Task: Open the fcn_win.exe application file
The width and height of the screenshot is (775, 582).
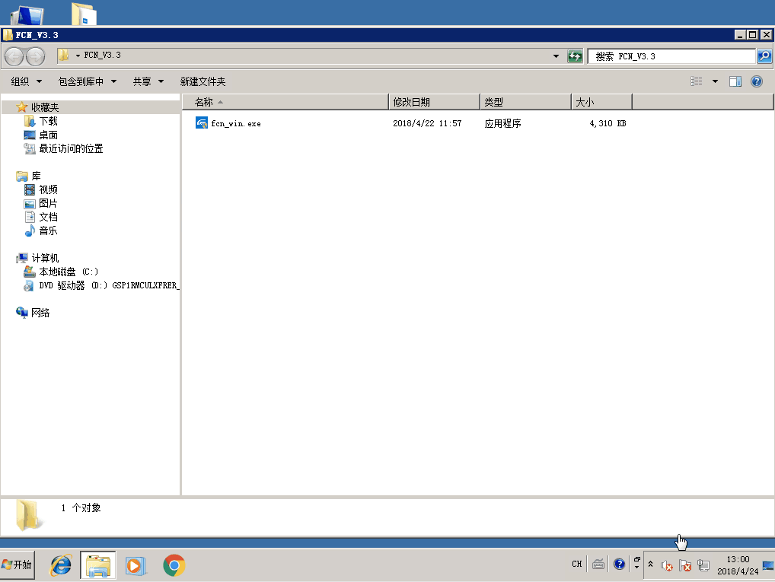Action: [x=235, y=123]
